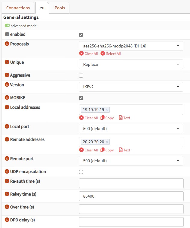Remove the 20.20.20.20 remote address tag
Screen dimensions: 190x228
click(107, 142)
